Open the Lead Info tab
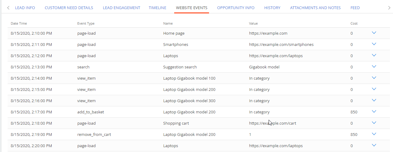 tap(25, 8)
